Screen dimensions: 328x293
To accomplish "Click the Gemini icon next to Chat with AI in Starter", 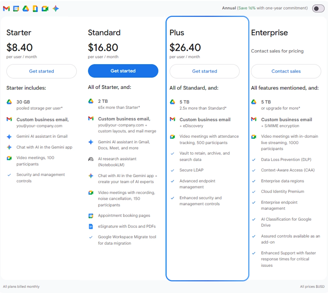I will 9,147.
